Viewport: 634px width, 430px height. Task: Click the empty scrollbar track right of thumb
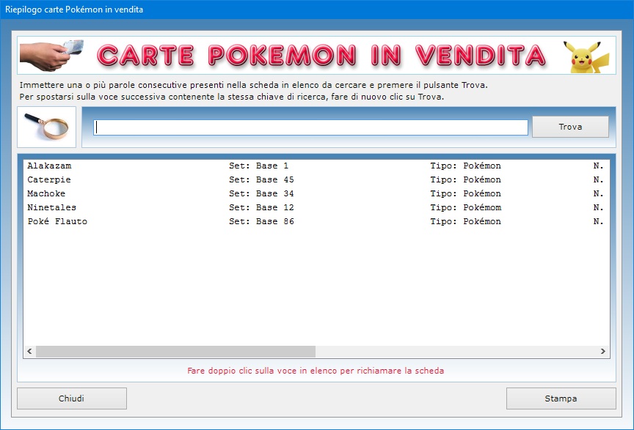[455, 352]
